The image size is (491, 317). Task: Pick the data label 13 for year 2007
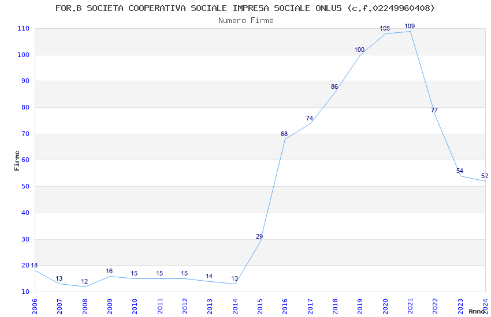[x=59, y=278]
